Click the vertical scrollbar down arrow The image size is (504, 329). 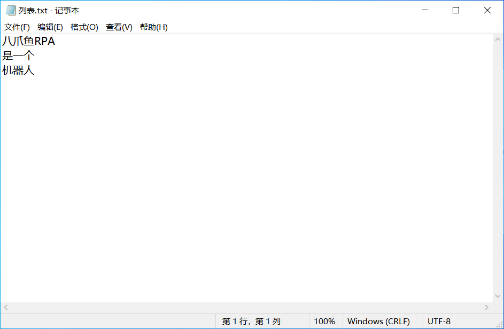[x=498, y=296]
